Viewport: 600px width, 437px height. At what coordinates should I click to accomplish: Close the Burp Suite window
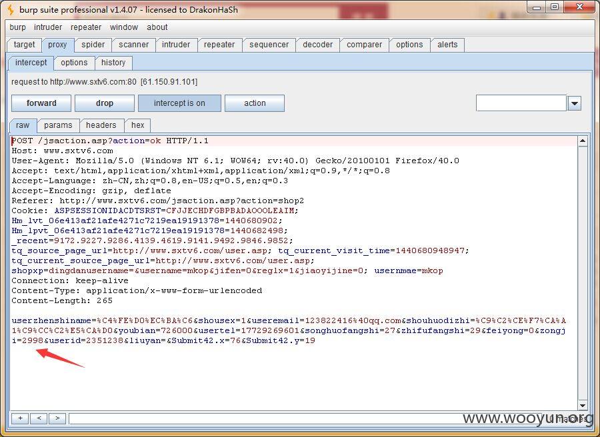[579, 7]
